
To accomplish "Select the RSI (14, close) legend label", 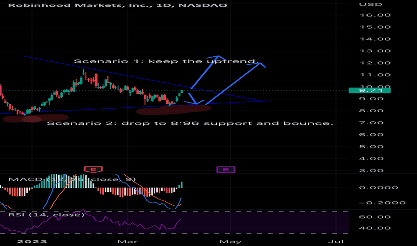I will (46, 215).
